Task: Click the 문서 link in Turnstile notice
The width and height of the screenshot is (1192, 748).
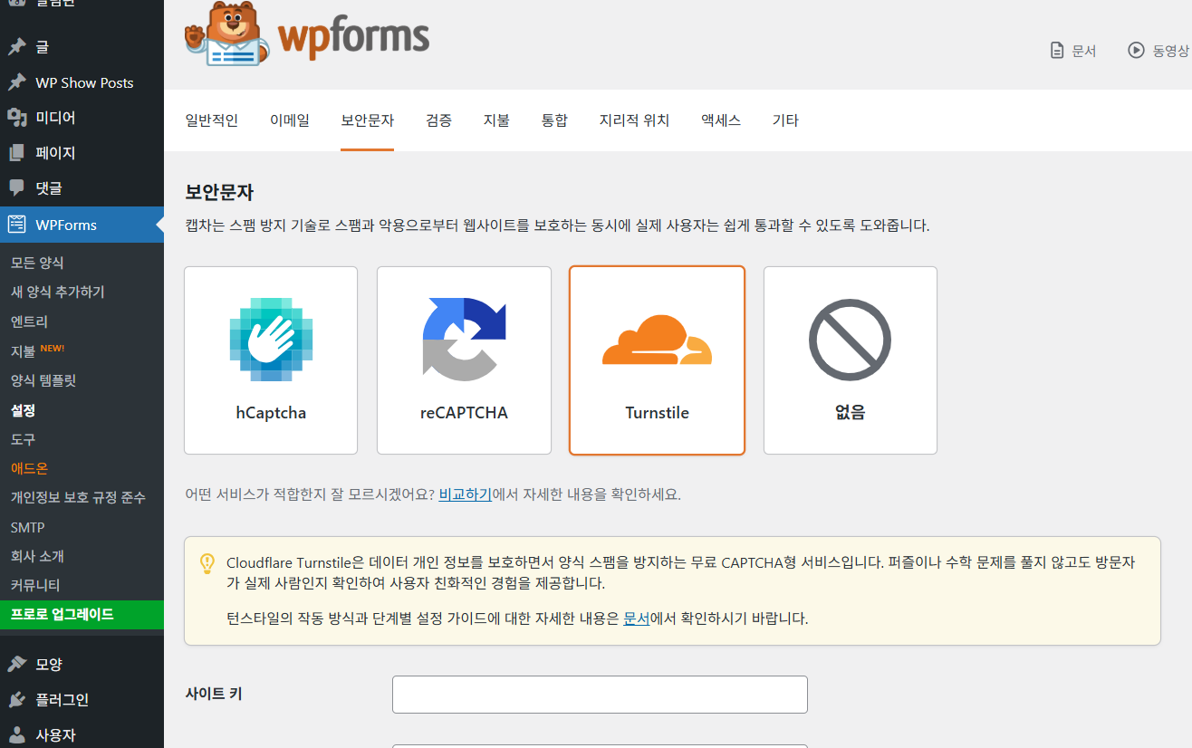Action: point(637,619)
